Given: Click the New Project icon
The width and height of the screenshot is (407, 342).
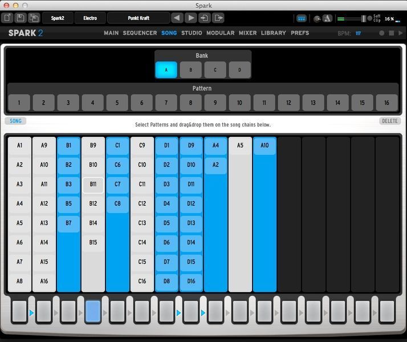Looking at the screenshot, I should [x=7, y=18].
